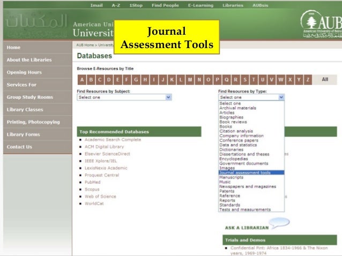Go to Home in sidebar
This screenshot has width=342, height=256.
click(x=38, y=48)
